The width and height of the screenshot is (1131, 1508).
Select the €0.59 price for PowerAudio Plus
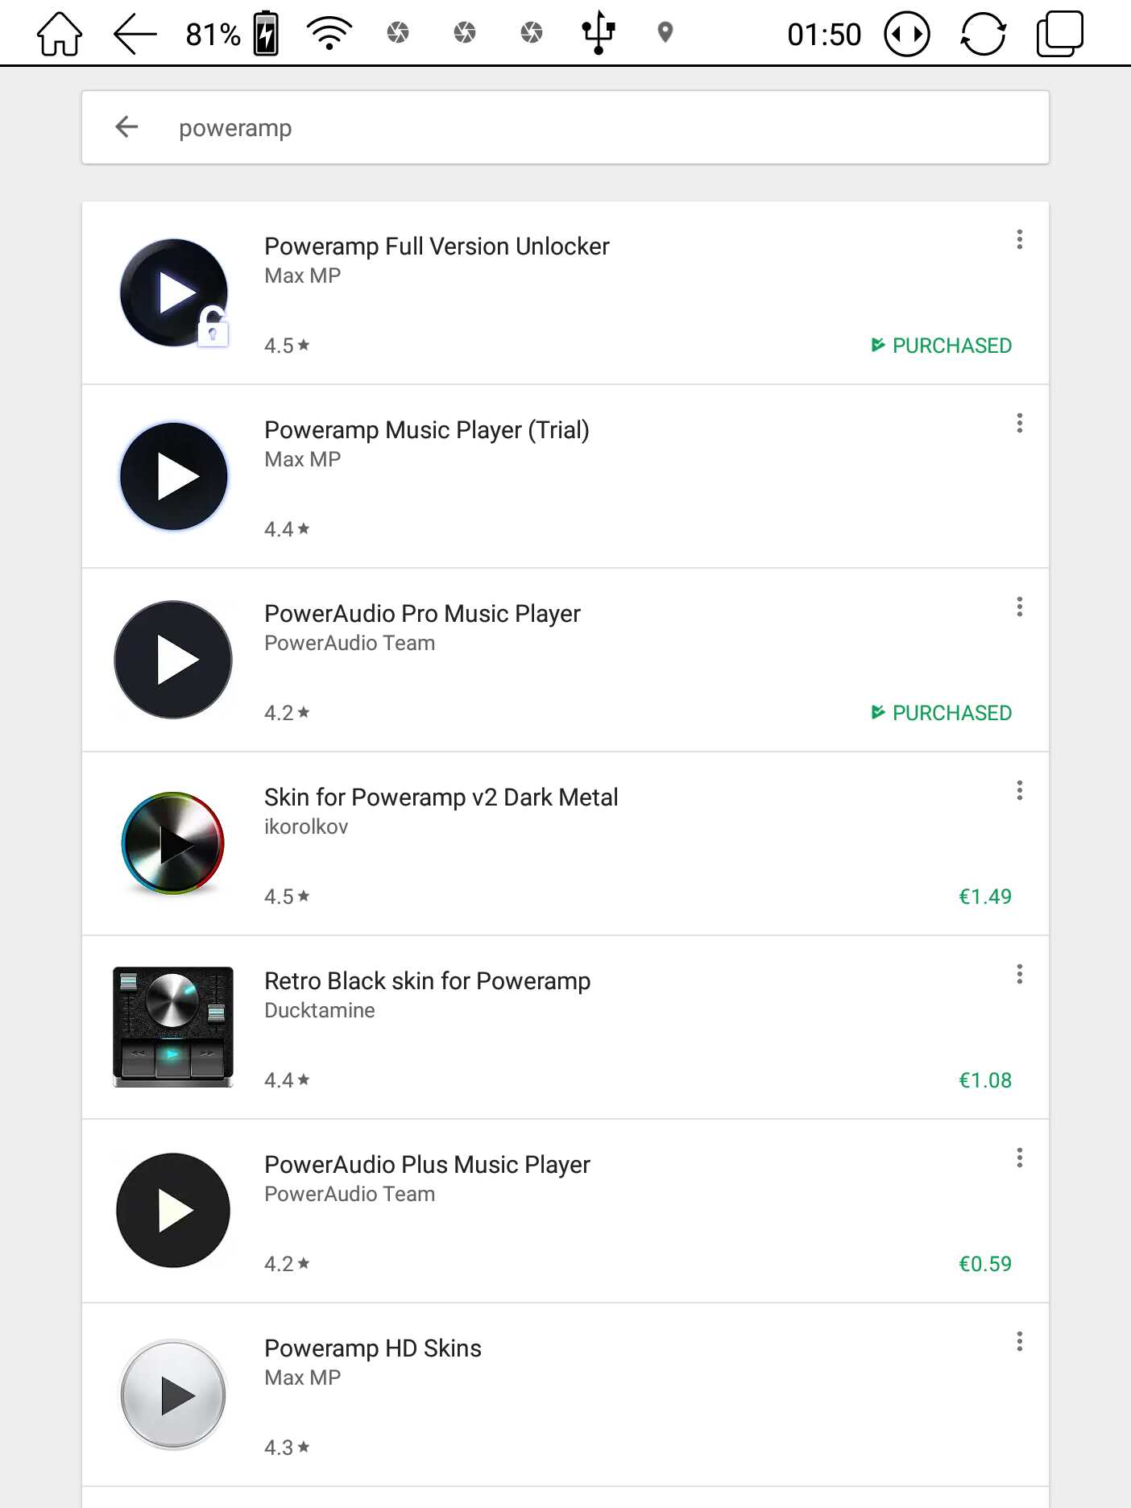(x=984, y=1264)
